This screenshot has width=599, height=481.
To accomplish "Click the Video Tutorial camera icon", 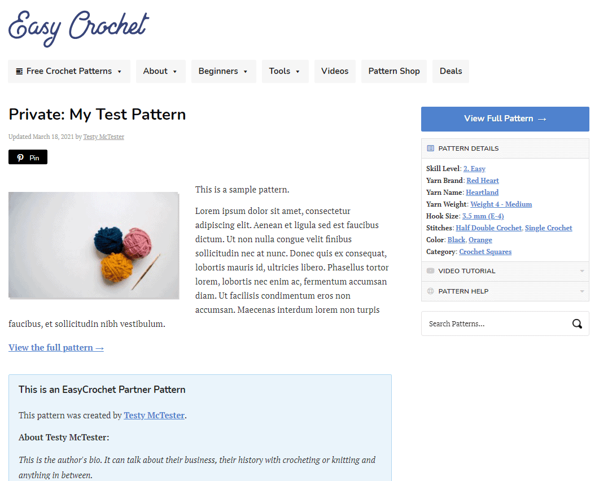I will point(430,271).
